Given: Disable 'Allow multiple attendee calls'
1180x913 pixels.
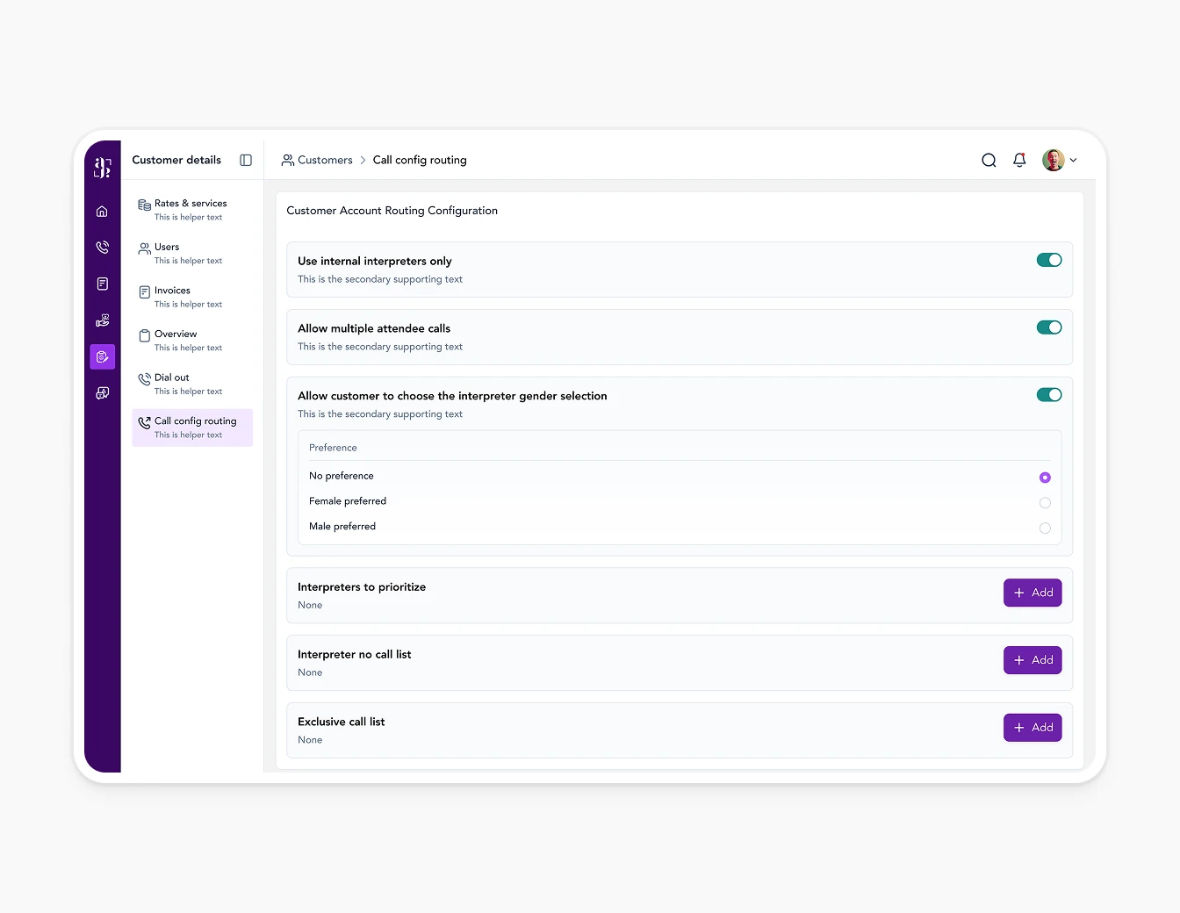Looking at the screenshot, I should pyautogui.click(x=1049, y=327).
